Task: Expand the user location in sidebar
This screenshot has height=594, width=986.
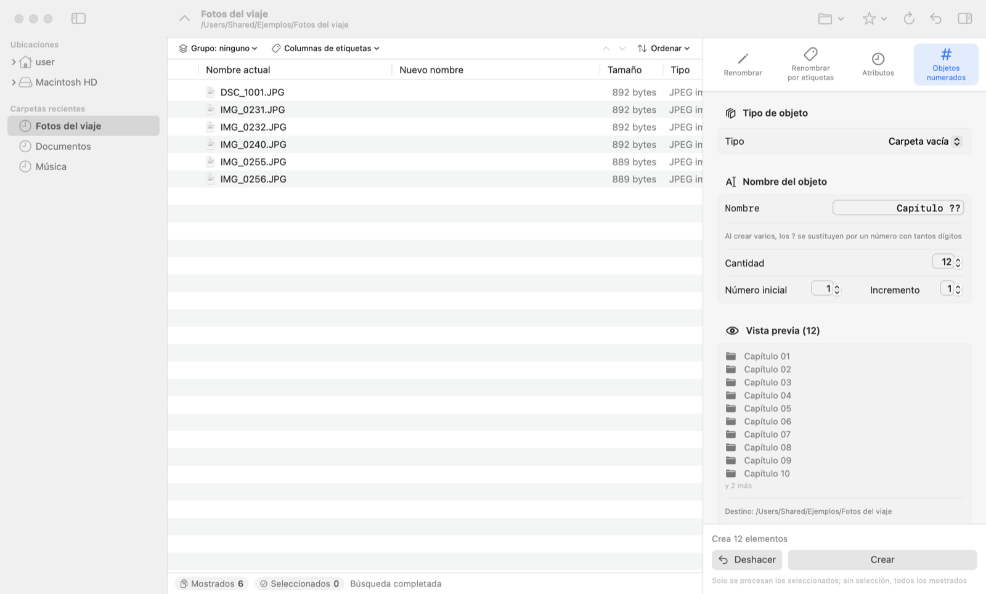Action: tap(14, 62)
